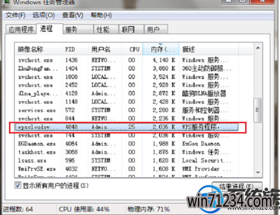Click description WMI Provider
The height and width of the screenshot is (215, 280).
206,169
